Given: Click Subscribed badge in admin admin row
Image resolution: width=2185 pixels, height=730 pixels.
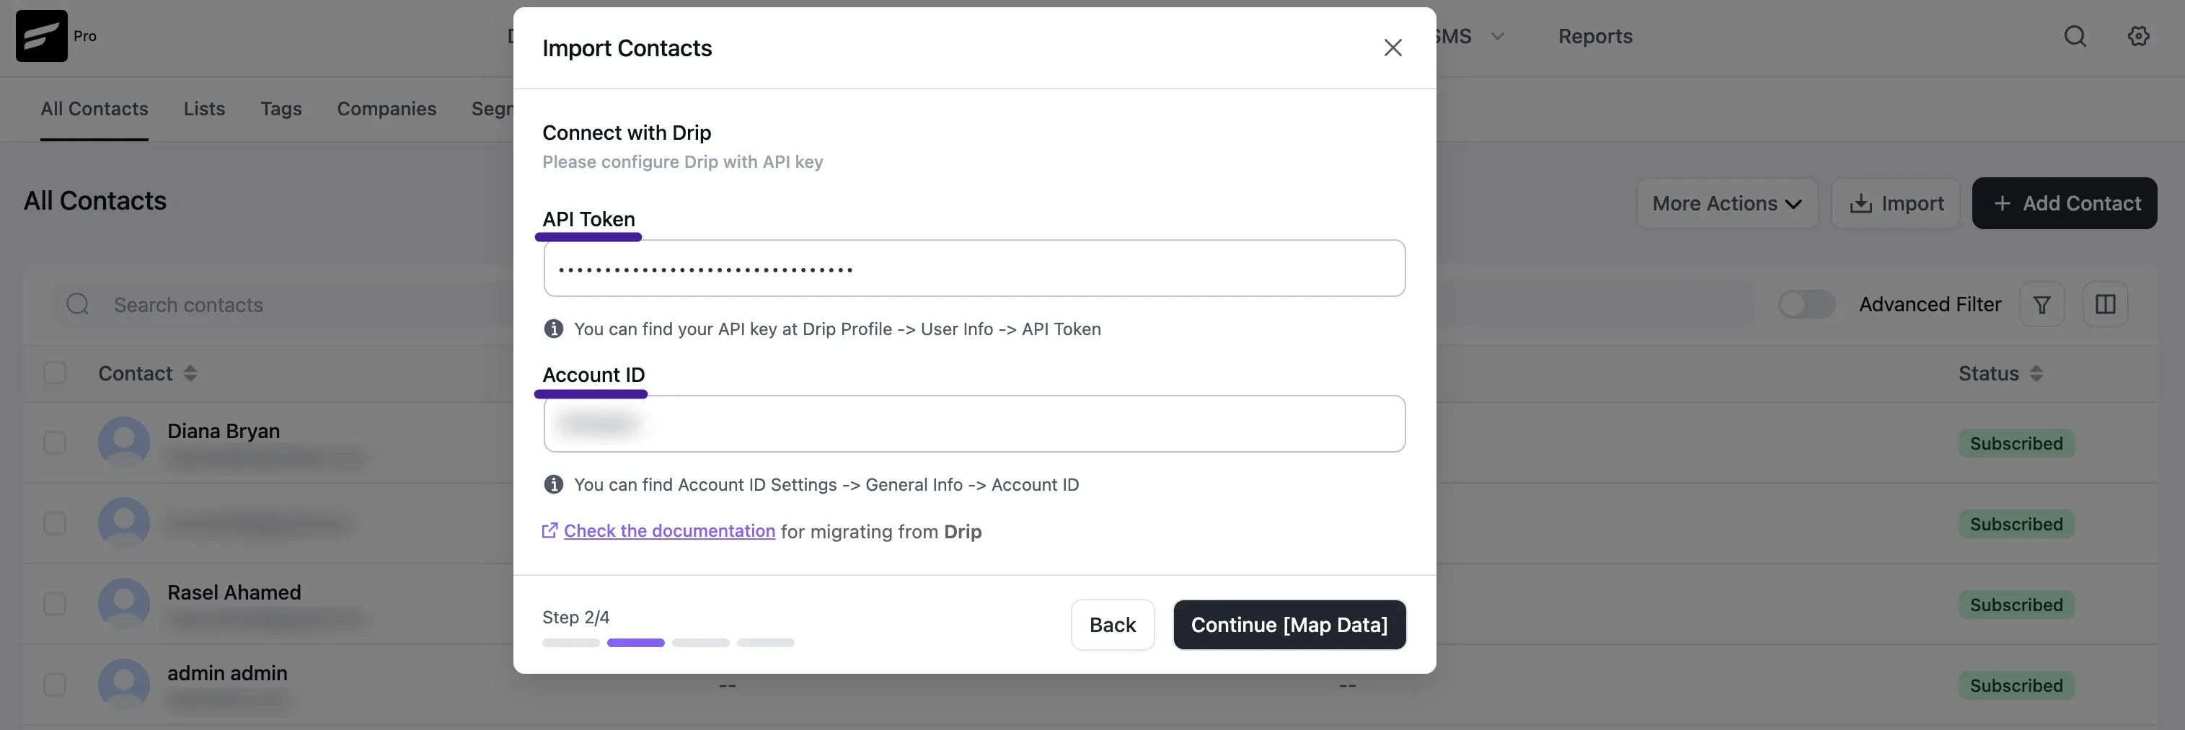Looking at the screenshot, I should [x=2016, y=685].
